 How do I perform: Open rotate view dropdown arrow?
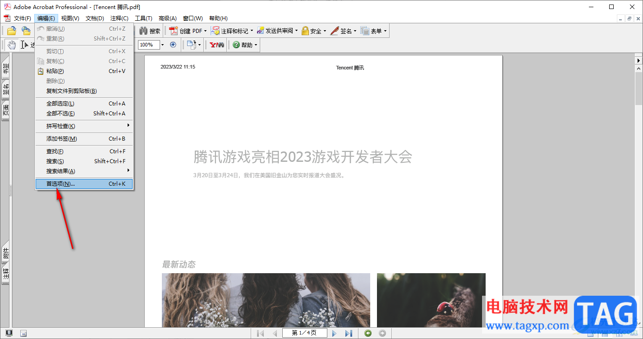pos(199,45)
